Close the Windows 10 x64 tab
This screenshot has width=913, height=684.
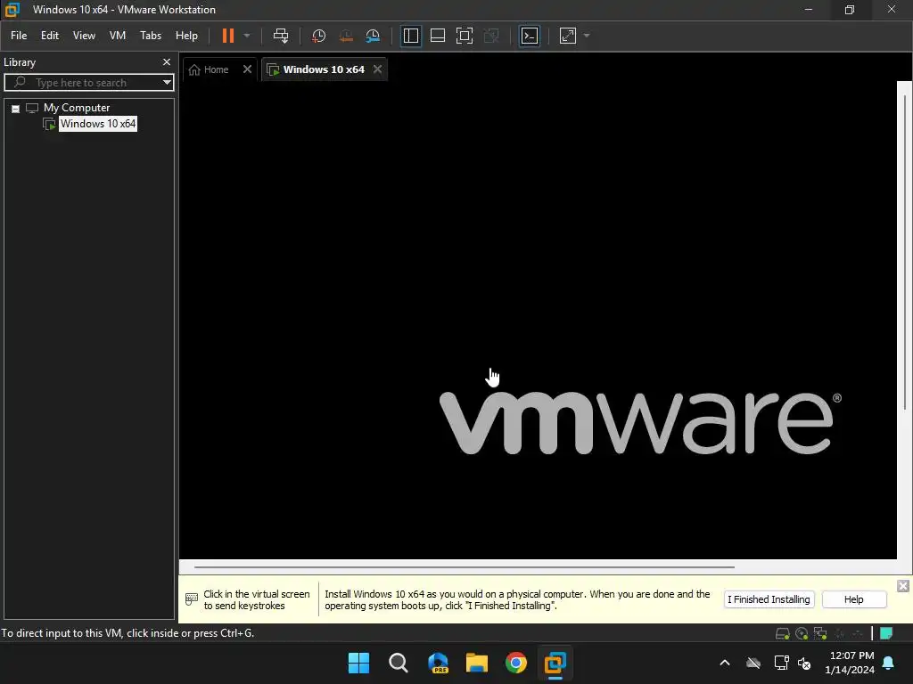(x=378, y=69)
